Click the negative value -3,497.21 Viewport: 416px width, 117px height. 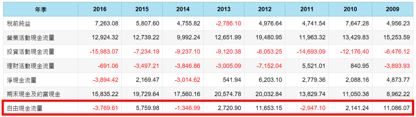pyautogui.click(x=146, y=66)
